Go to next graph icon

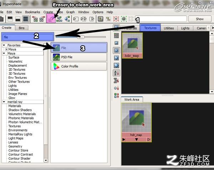click(x=42, y=19)
